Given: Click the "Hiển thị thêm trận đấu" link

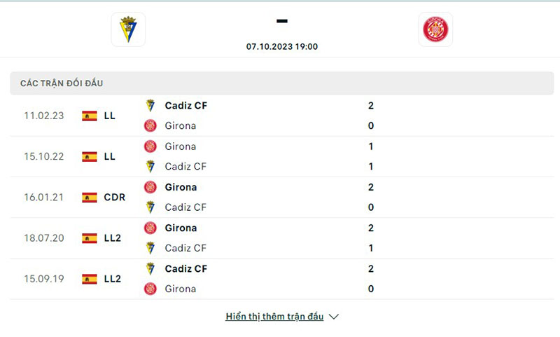Looking at the screenshot, I should click(274, 317).
